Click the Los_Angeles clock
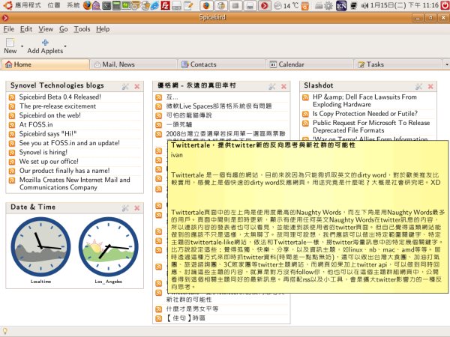 pos(109,246)
